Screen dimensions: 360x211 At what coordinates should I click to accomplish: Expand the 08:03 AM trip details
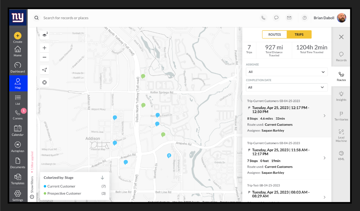click(x=325, y=197)
